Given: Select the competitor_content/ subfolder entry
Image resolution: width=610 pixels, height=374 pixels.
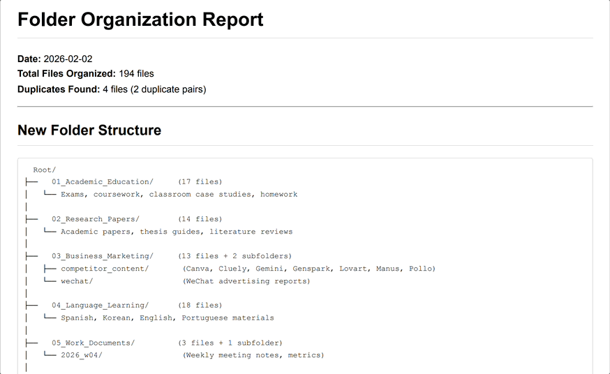Looking at the screenshot, I should coord(105,269).
